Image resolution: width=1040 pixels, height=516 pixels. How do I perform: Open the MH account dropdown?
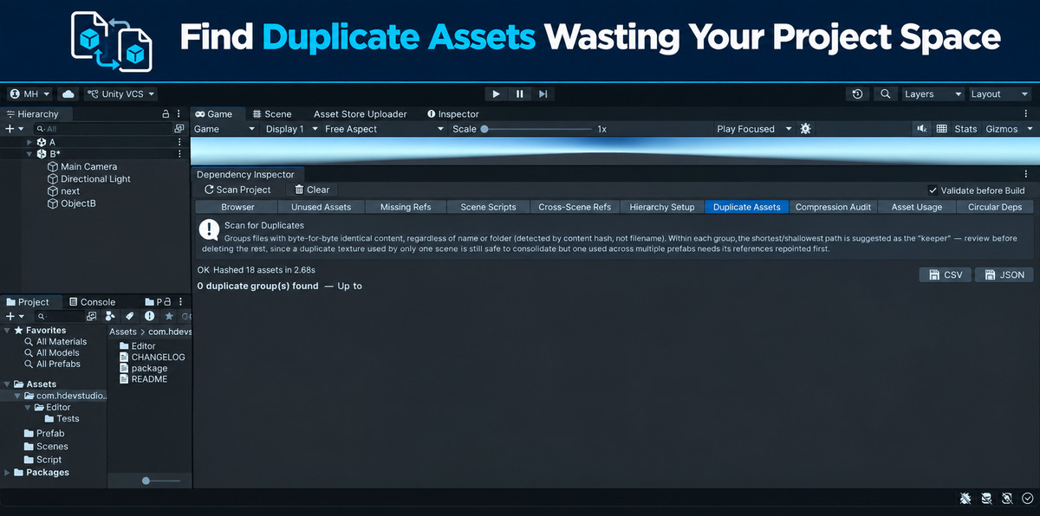point(30,94)
